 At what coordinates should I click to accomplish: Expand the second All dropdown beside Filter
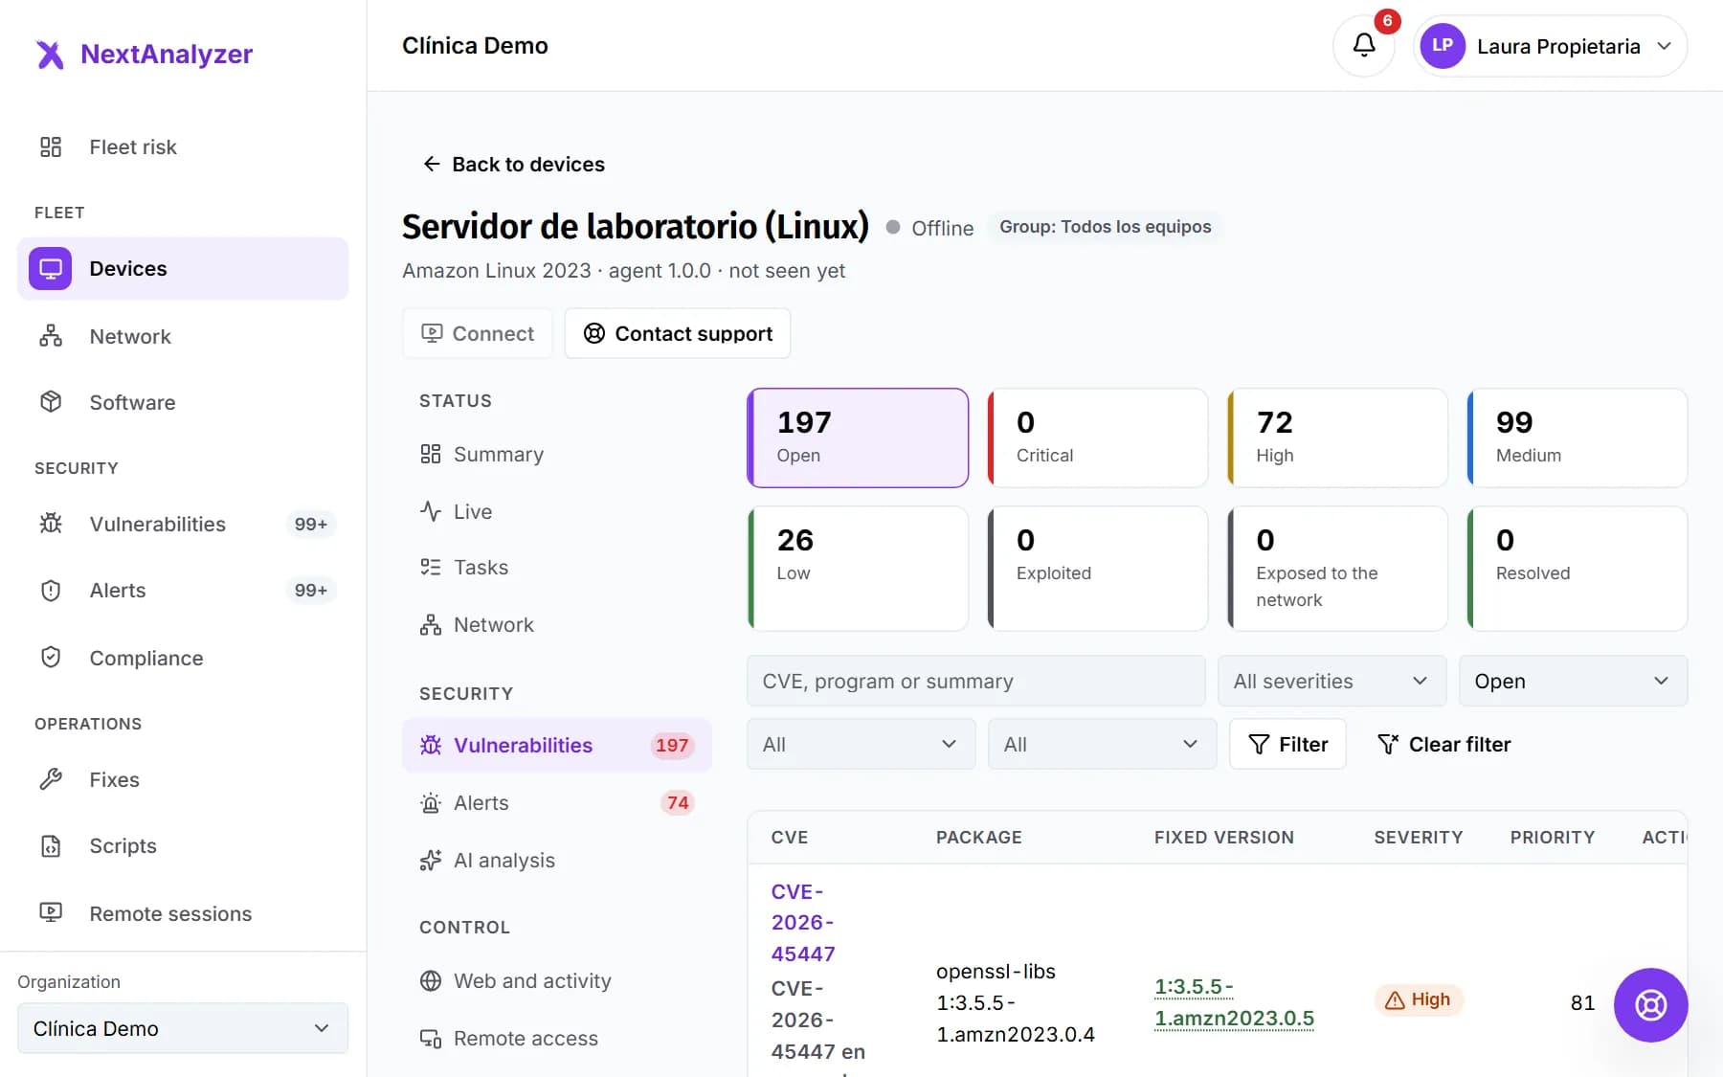pyautogui.click(x=1102, y=744)
